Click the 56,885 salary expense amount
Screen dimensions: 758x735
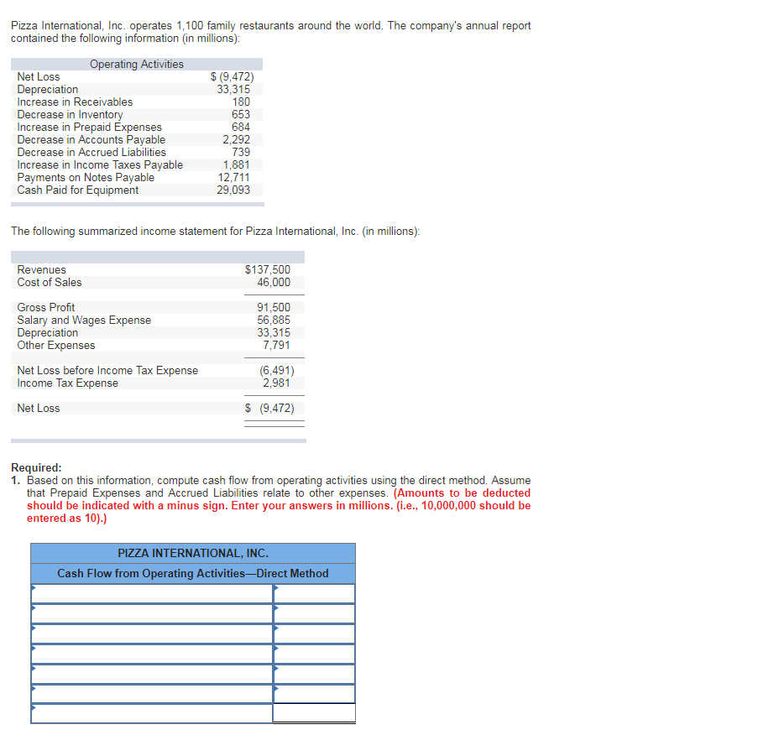click(x=274, y=320)
